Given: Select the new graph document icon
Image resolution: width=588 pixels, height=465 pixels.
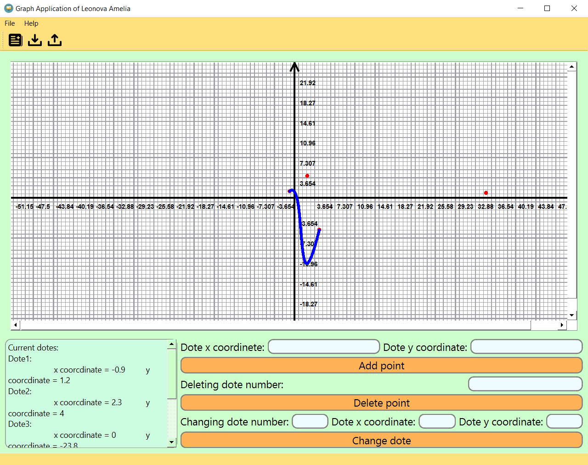Looking at the screenshot, I should (x=15, y=40).
